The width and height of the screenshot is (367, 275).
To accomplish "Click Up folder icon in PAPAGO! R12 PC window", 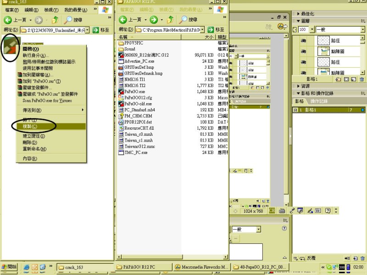I will pos(170,20).
